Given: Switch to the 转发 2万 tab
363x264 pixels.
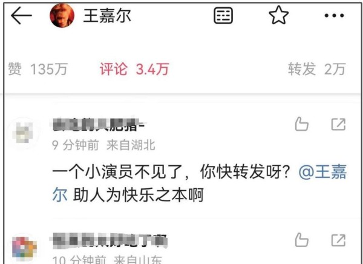Looking at the screenshot, I should (316, 69).
